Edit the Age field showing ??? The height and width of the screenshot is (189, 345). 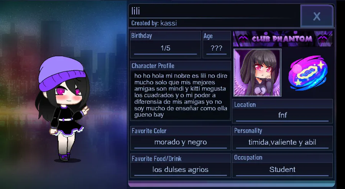217,49
